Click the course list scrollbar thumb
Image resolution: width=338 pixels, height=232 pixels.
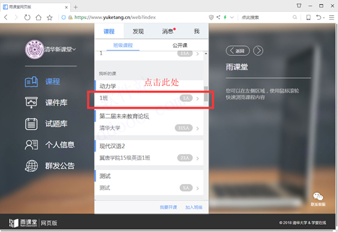[x=206, y=94]
